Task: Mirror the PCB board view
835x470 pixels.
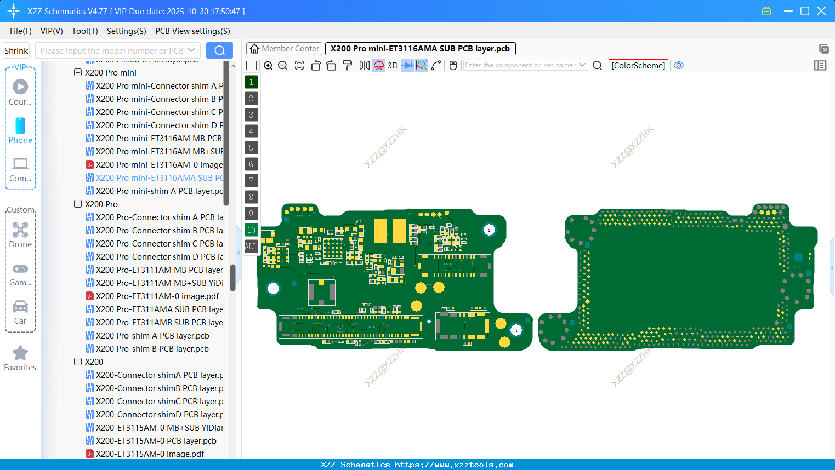Action: [365, 65]
